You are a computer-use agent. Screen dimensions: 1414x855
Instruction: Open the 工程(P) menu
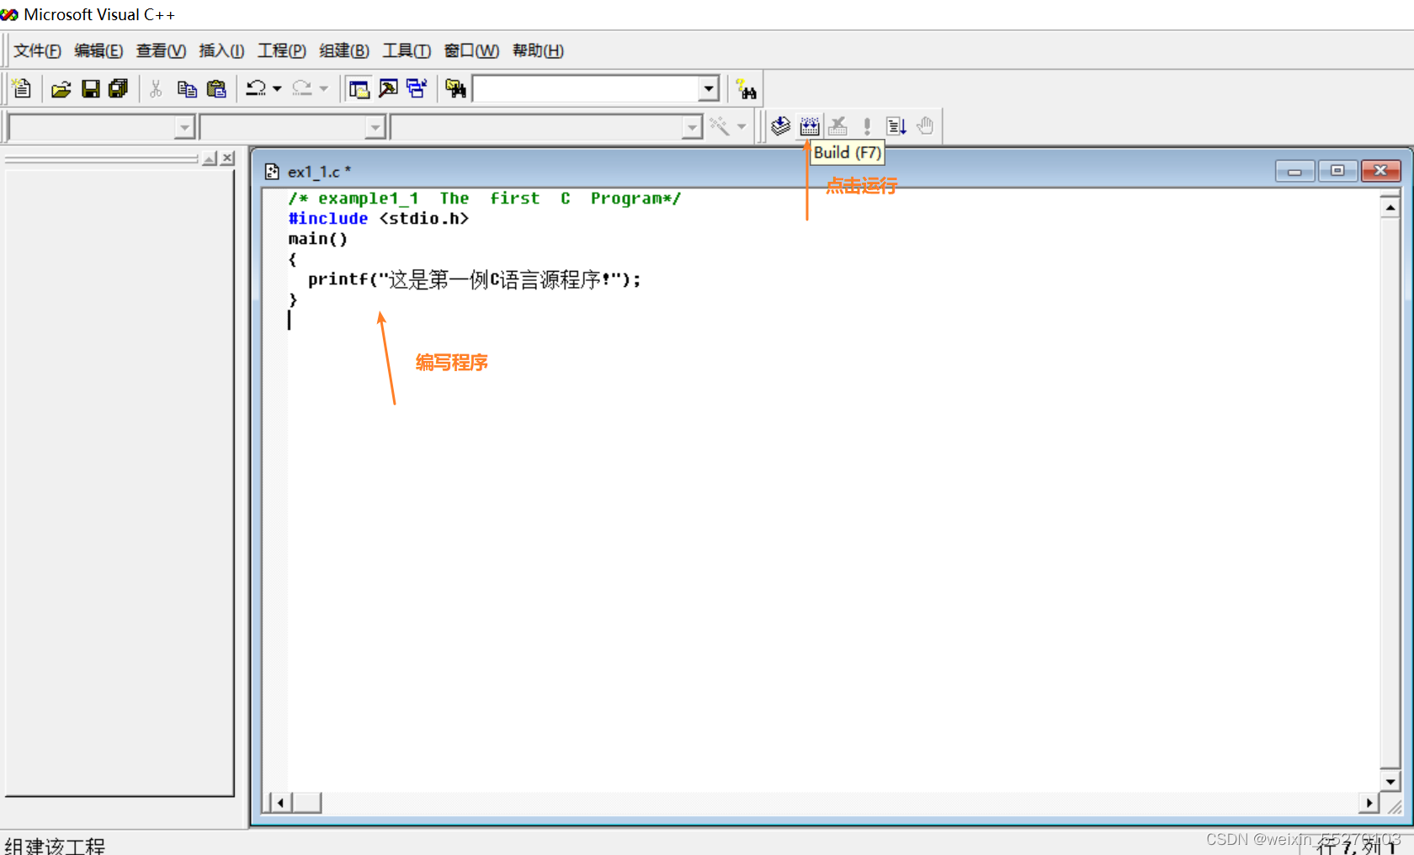click(281, 50)
